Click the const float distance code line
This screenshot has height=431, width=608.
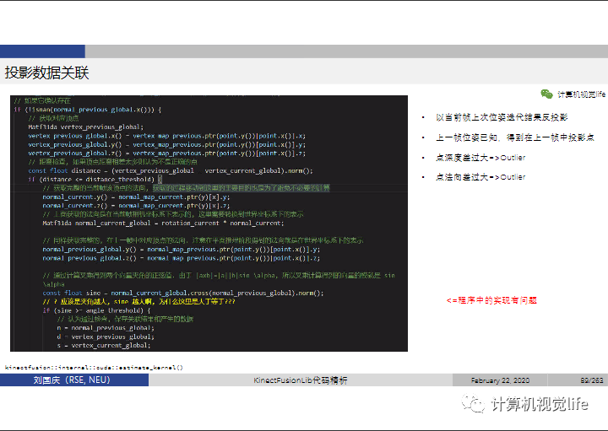(171, 170)
